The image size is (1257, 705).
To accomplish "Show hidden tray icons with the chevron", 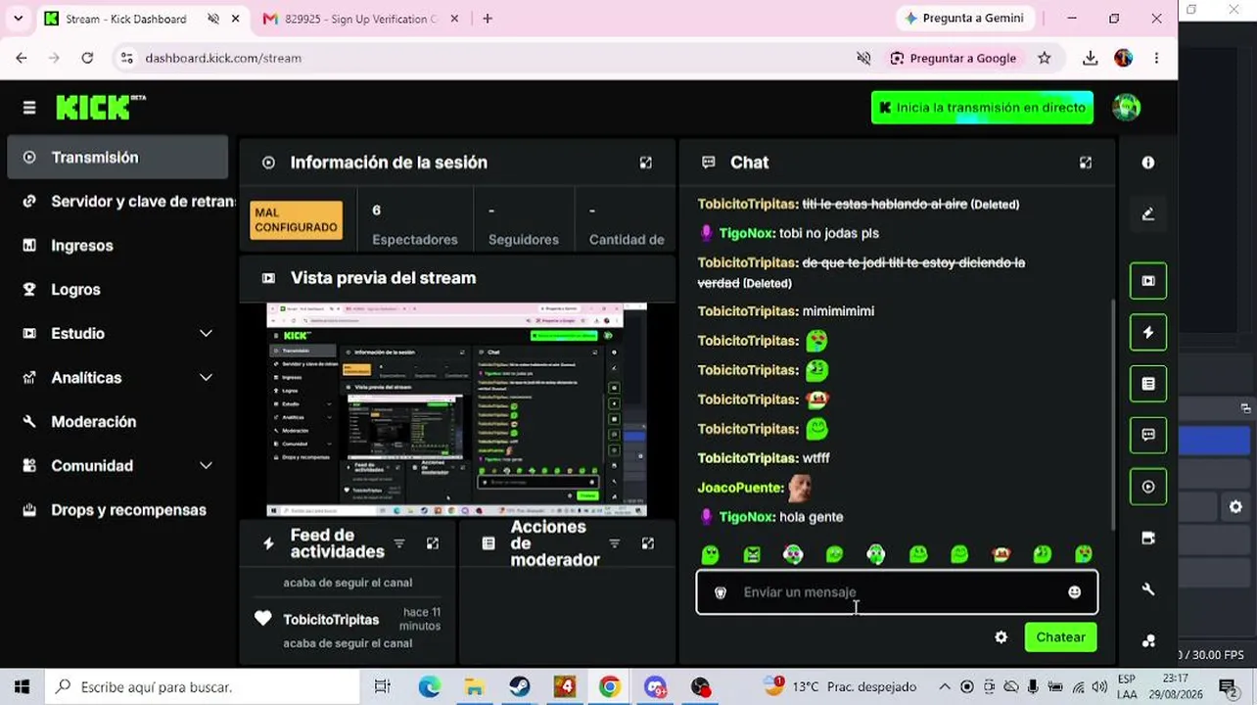I will (944, 687).
